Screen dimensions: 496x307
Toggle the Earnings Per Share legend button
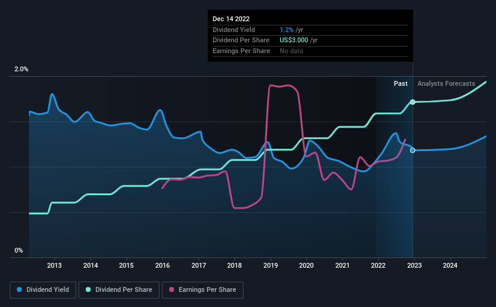tap(202, 290)
